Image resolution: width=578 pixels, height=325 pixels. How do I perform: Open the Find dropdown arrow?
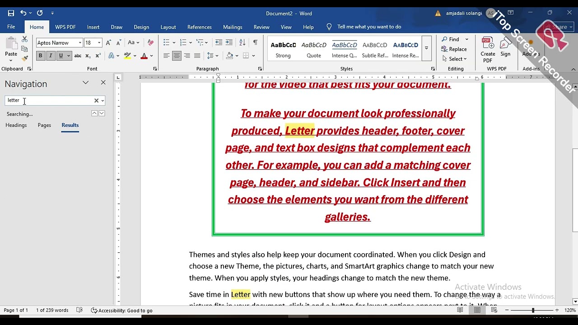pos(466,39)
